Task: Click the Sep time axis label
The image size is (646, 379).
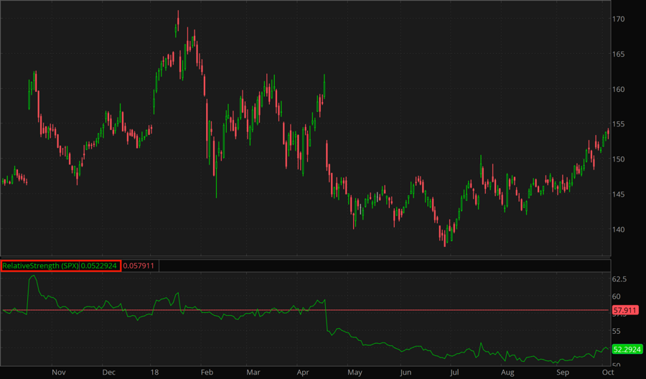Action: (x=563, y=373)
